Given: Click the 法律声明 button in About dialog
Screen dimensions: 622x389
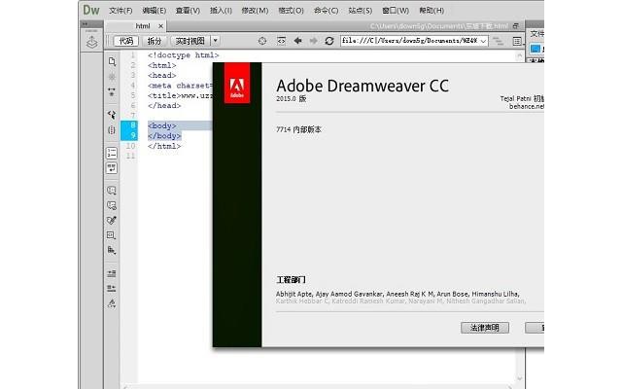Looking at the screenshot, I should (x=485, y=328).
